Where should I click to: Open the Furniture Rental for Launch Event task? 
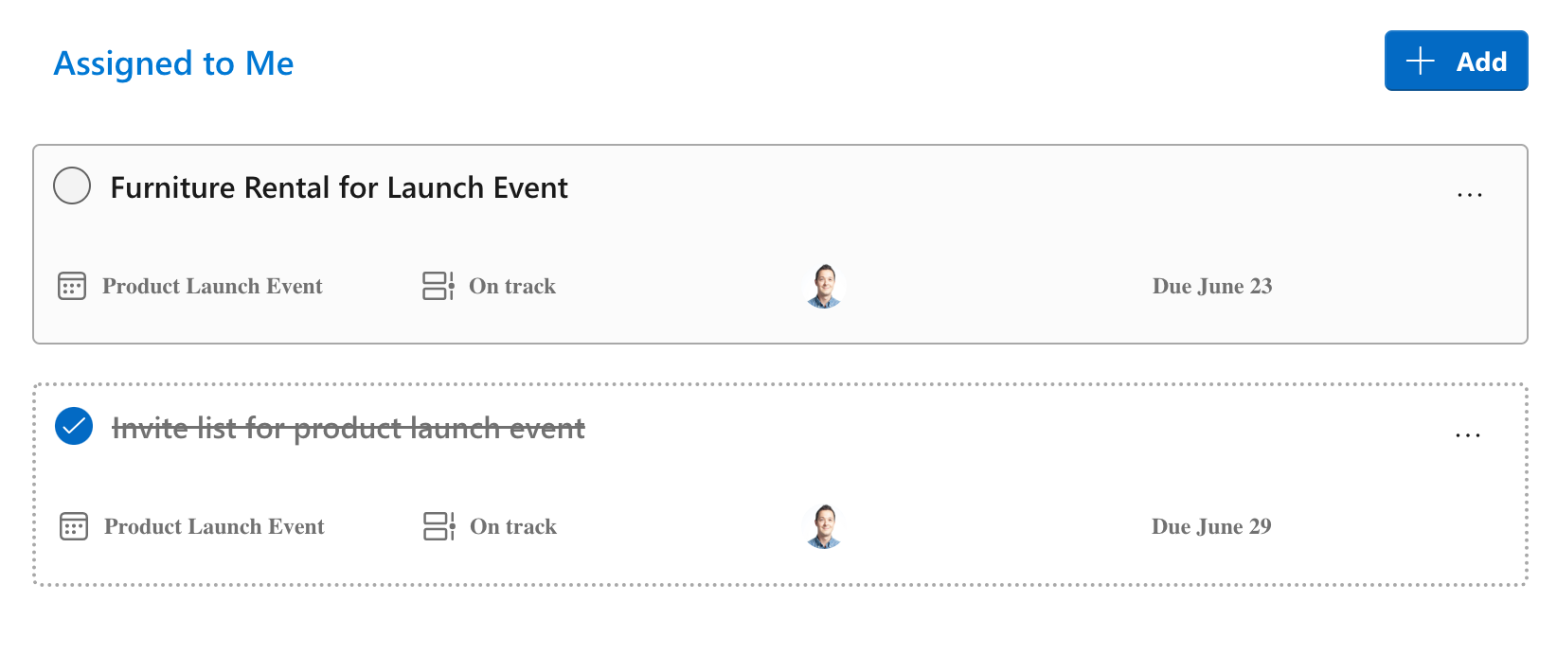(x=339, y=186)
